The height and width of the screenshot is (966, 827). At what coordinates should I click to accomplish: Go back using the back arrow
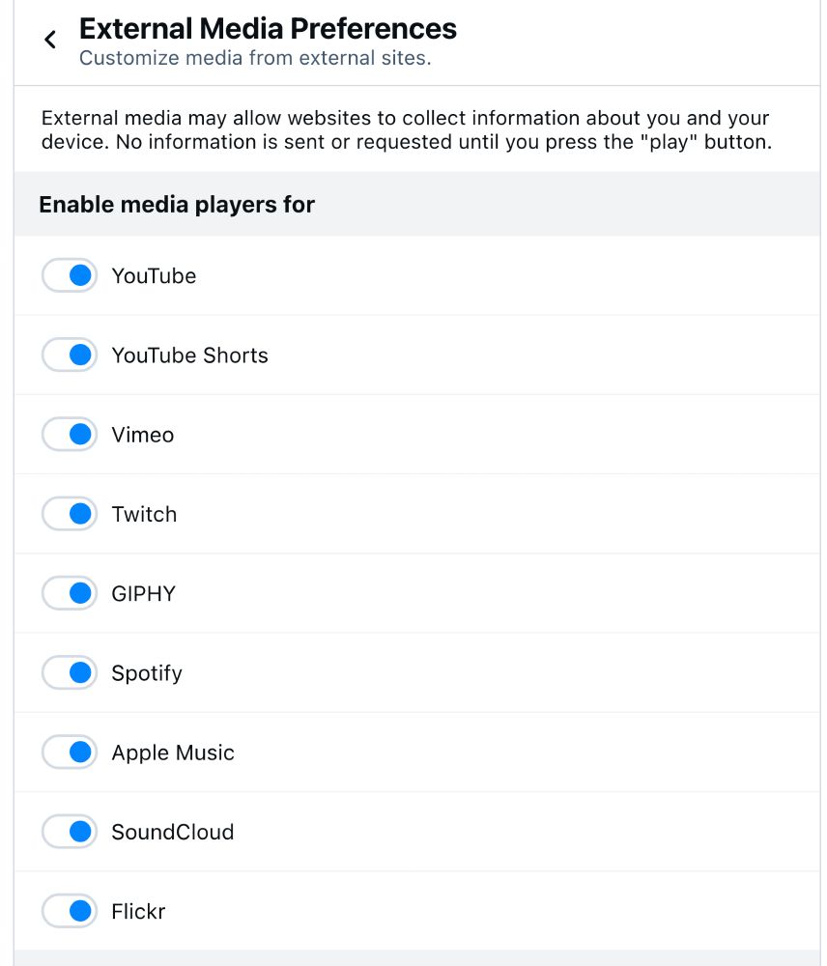tap(50, 40)
